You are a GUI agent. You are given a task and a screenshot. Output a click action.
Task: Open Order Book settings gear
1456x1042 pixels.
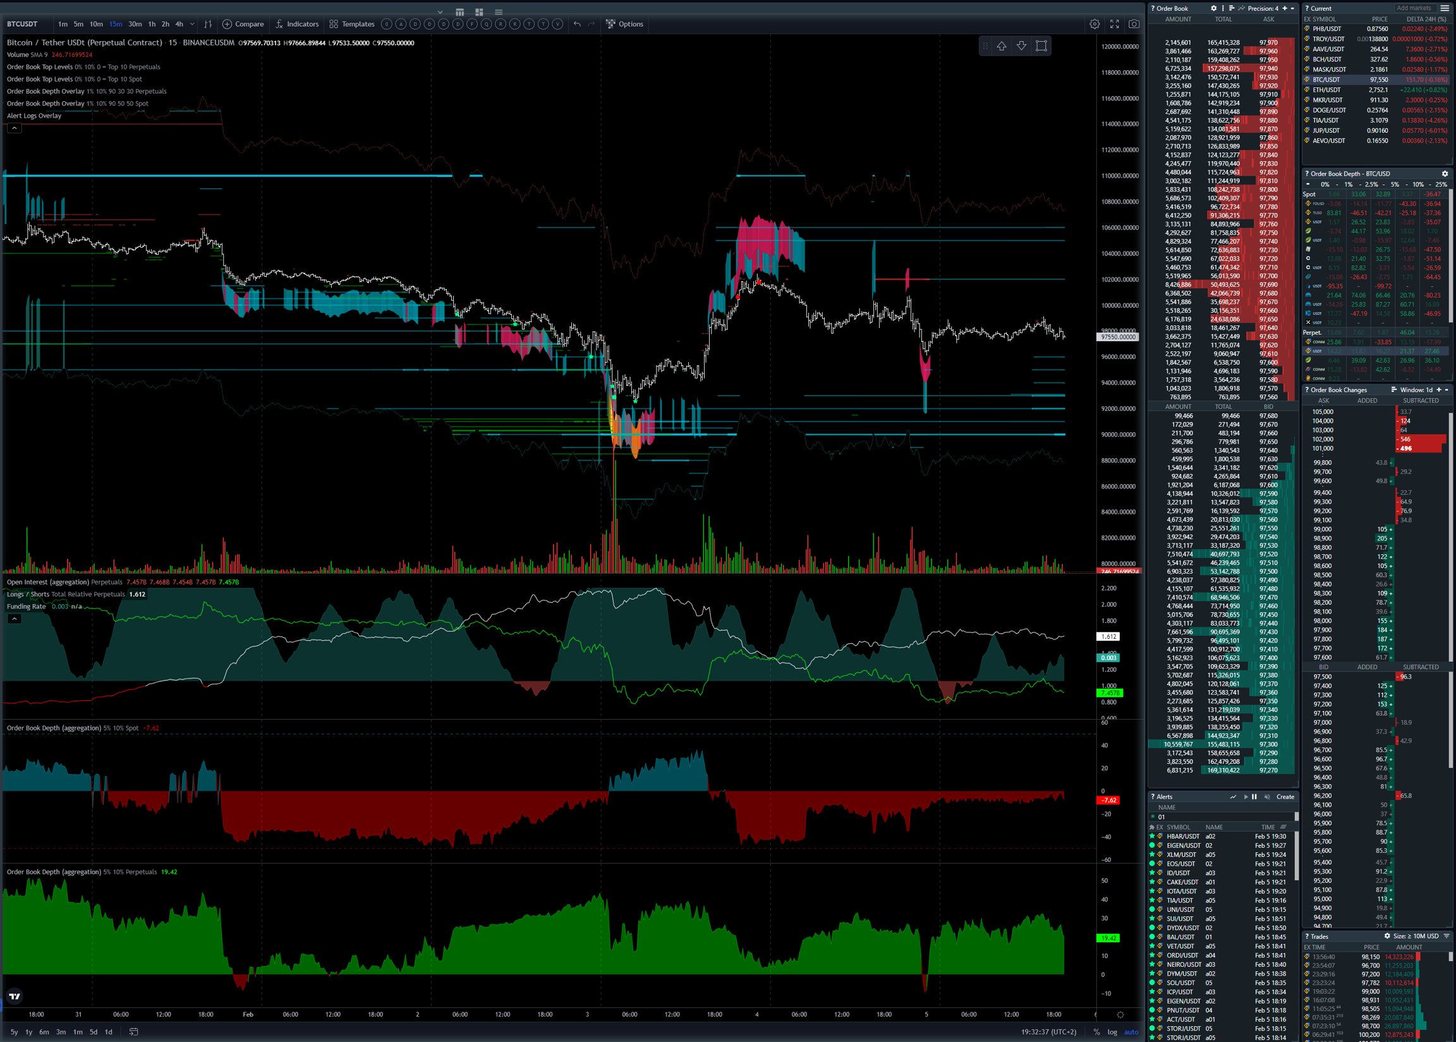(x=1213, y=8)
